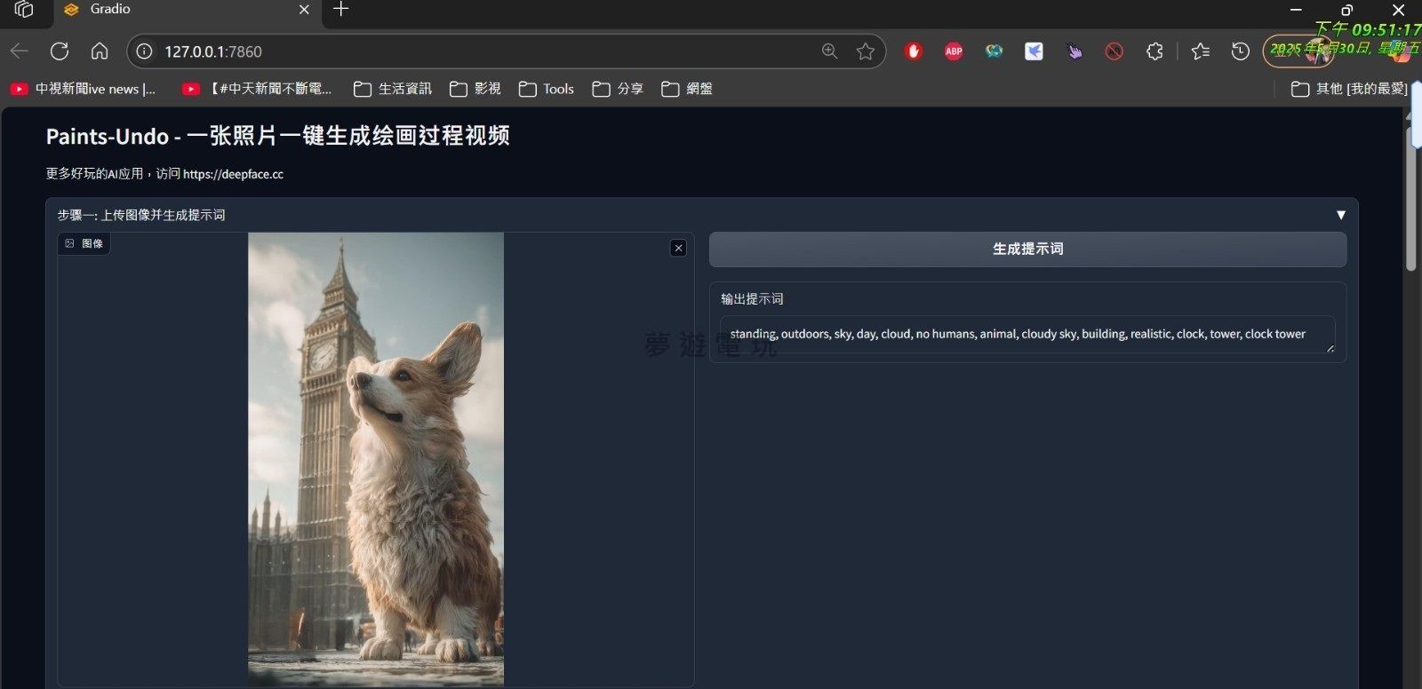Open the 中視新聞 live news bookmark
Screen dimensions: 1422x689
coord(83,89)
